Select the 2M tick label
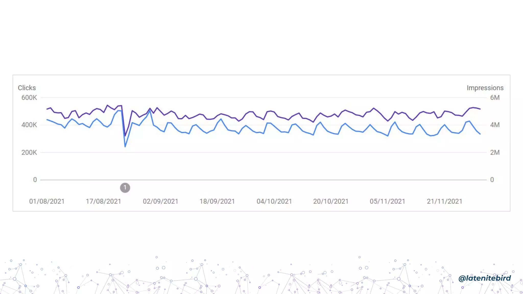The image size is (523, 294). click(495, 153)
